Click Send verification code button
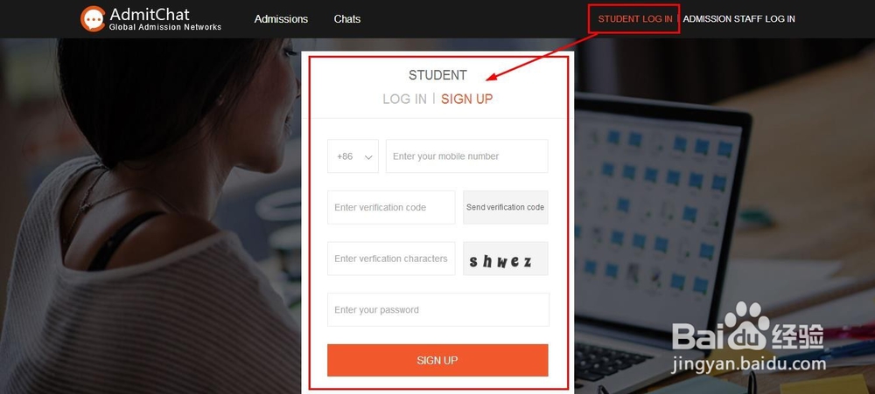The height and width of the screenshot is (394, 875). pyautogui.click(x=506, y=207)
